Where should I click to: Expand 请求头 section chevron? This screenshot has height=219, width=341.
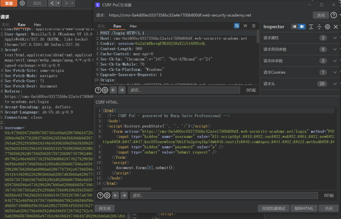point(335,84)
